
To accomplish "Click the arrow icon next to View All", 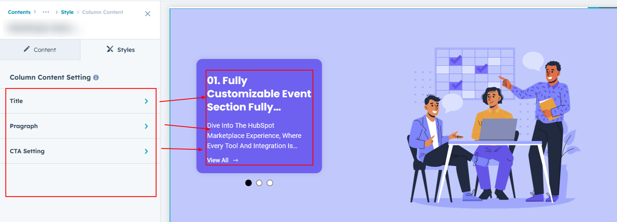I will click(236, 160).
